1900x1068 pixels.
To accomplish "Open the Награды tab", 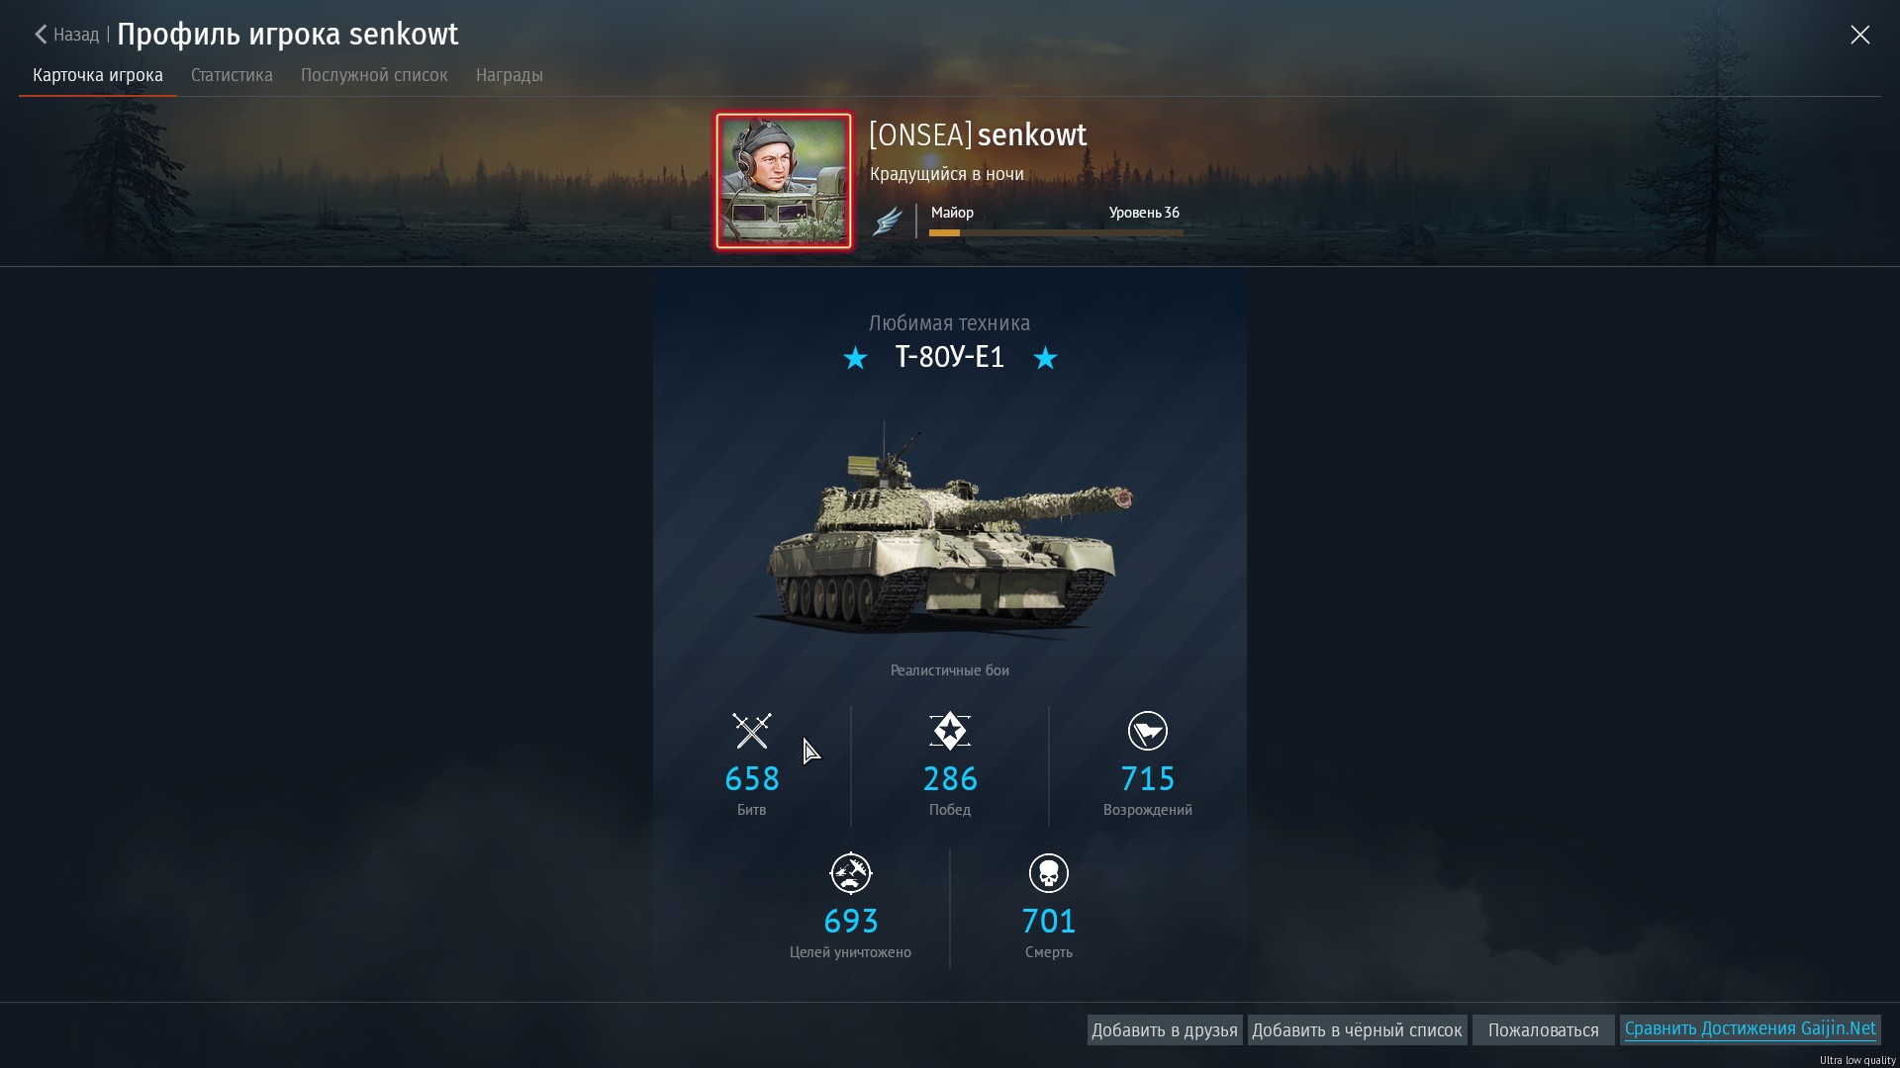I will point(510,75).
